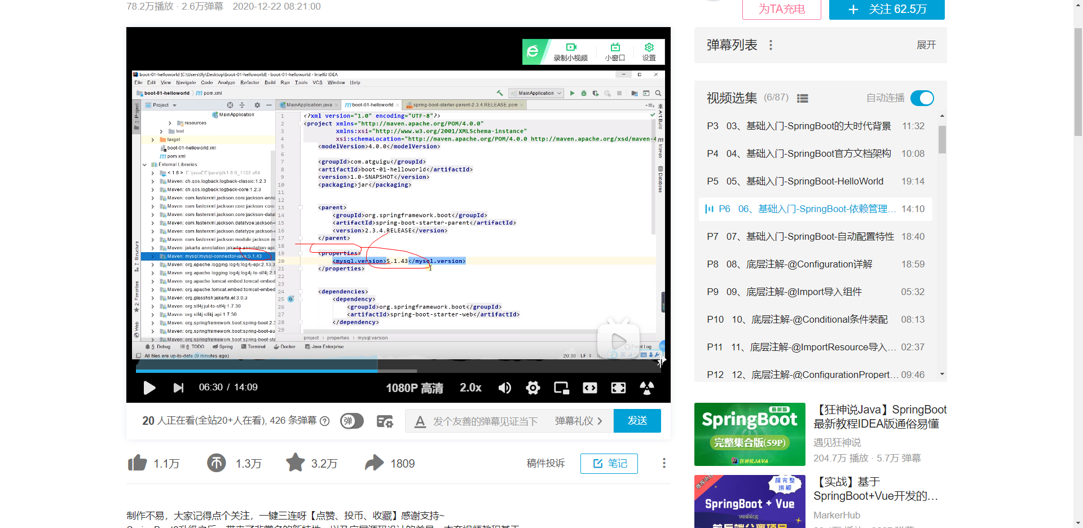Viewport: 1083px width, 528px height.
Task: Enter full screen mode
Action: pyautogui.click(x=647, y=388)
